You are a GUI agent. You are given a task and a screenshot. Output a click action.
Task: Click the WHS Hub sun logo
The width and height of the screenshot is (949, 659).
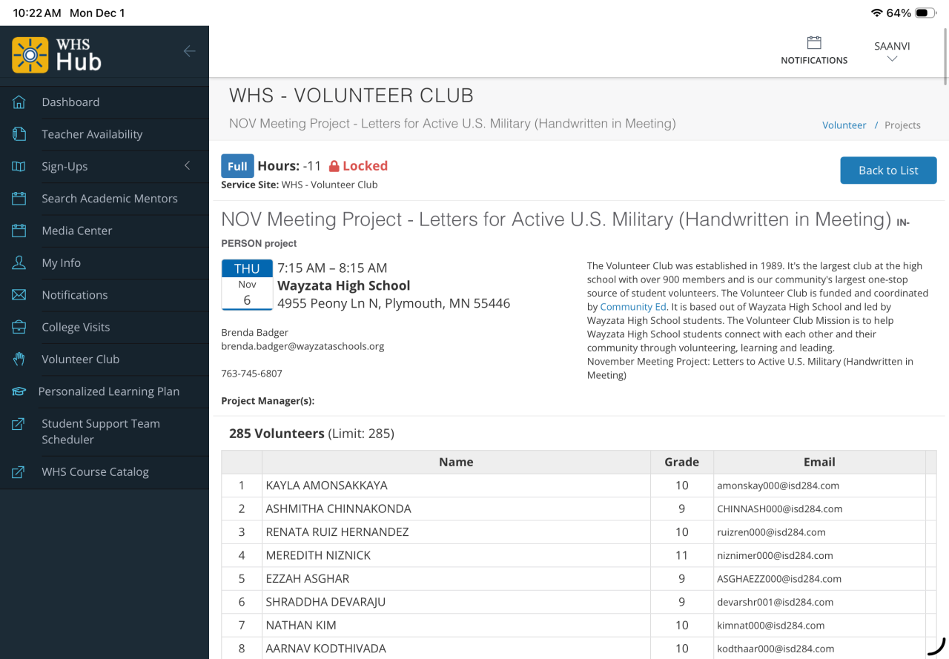pyautogui.click(x=30, y=55)
